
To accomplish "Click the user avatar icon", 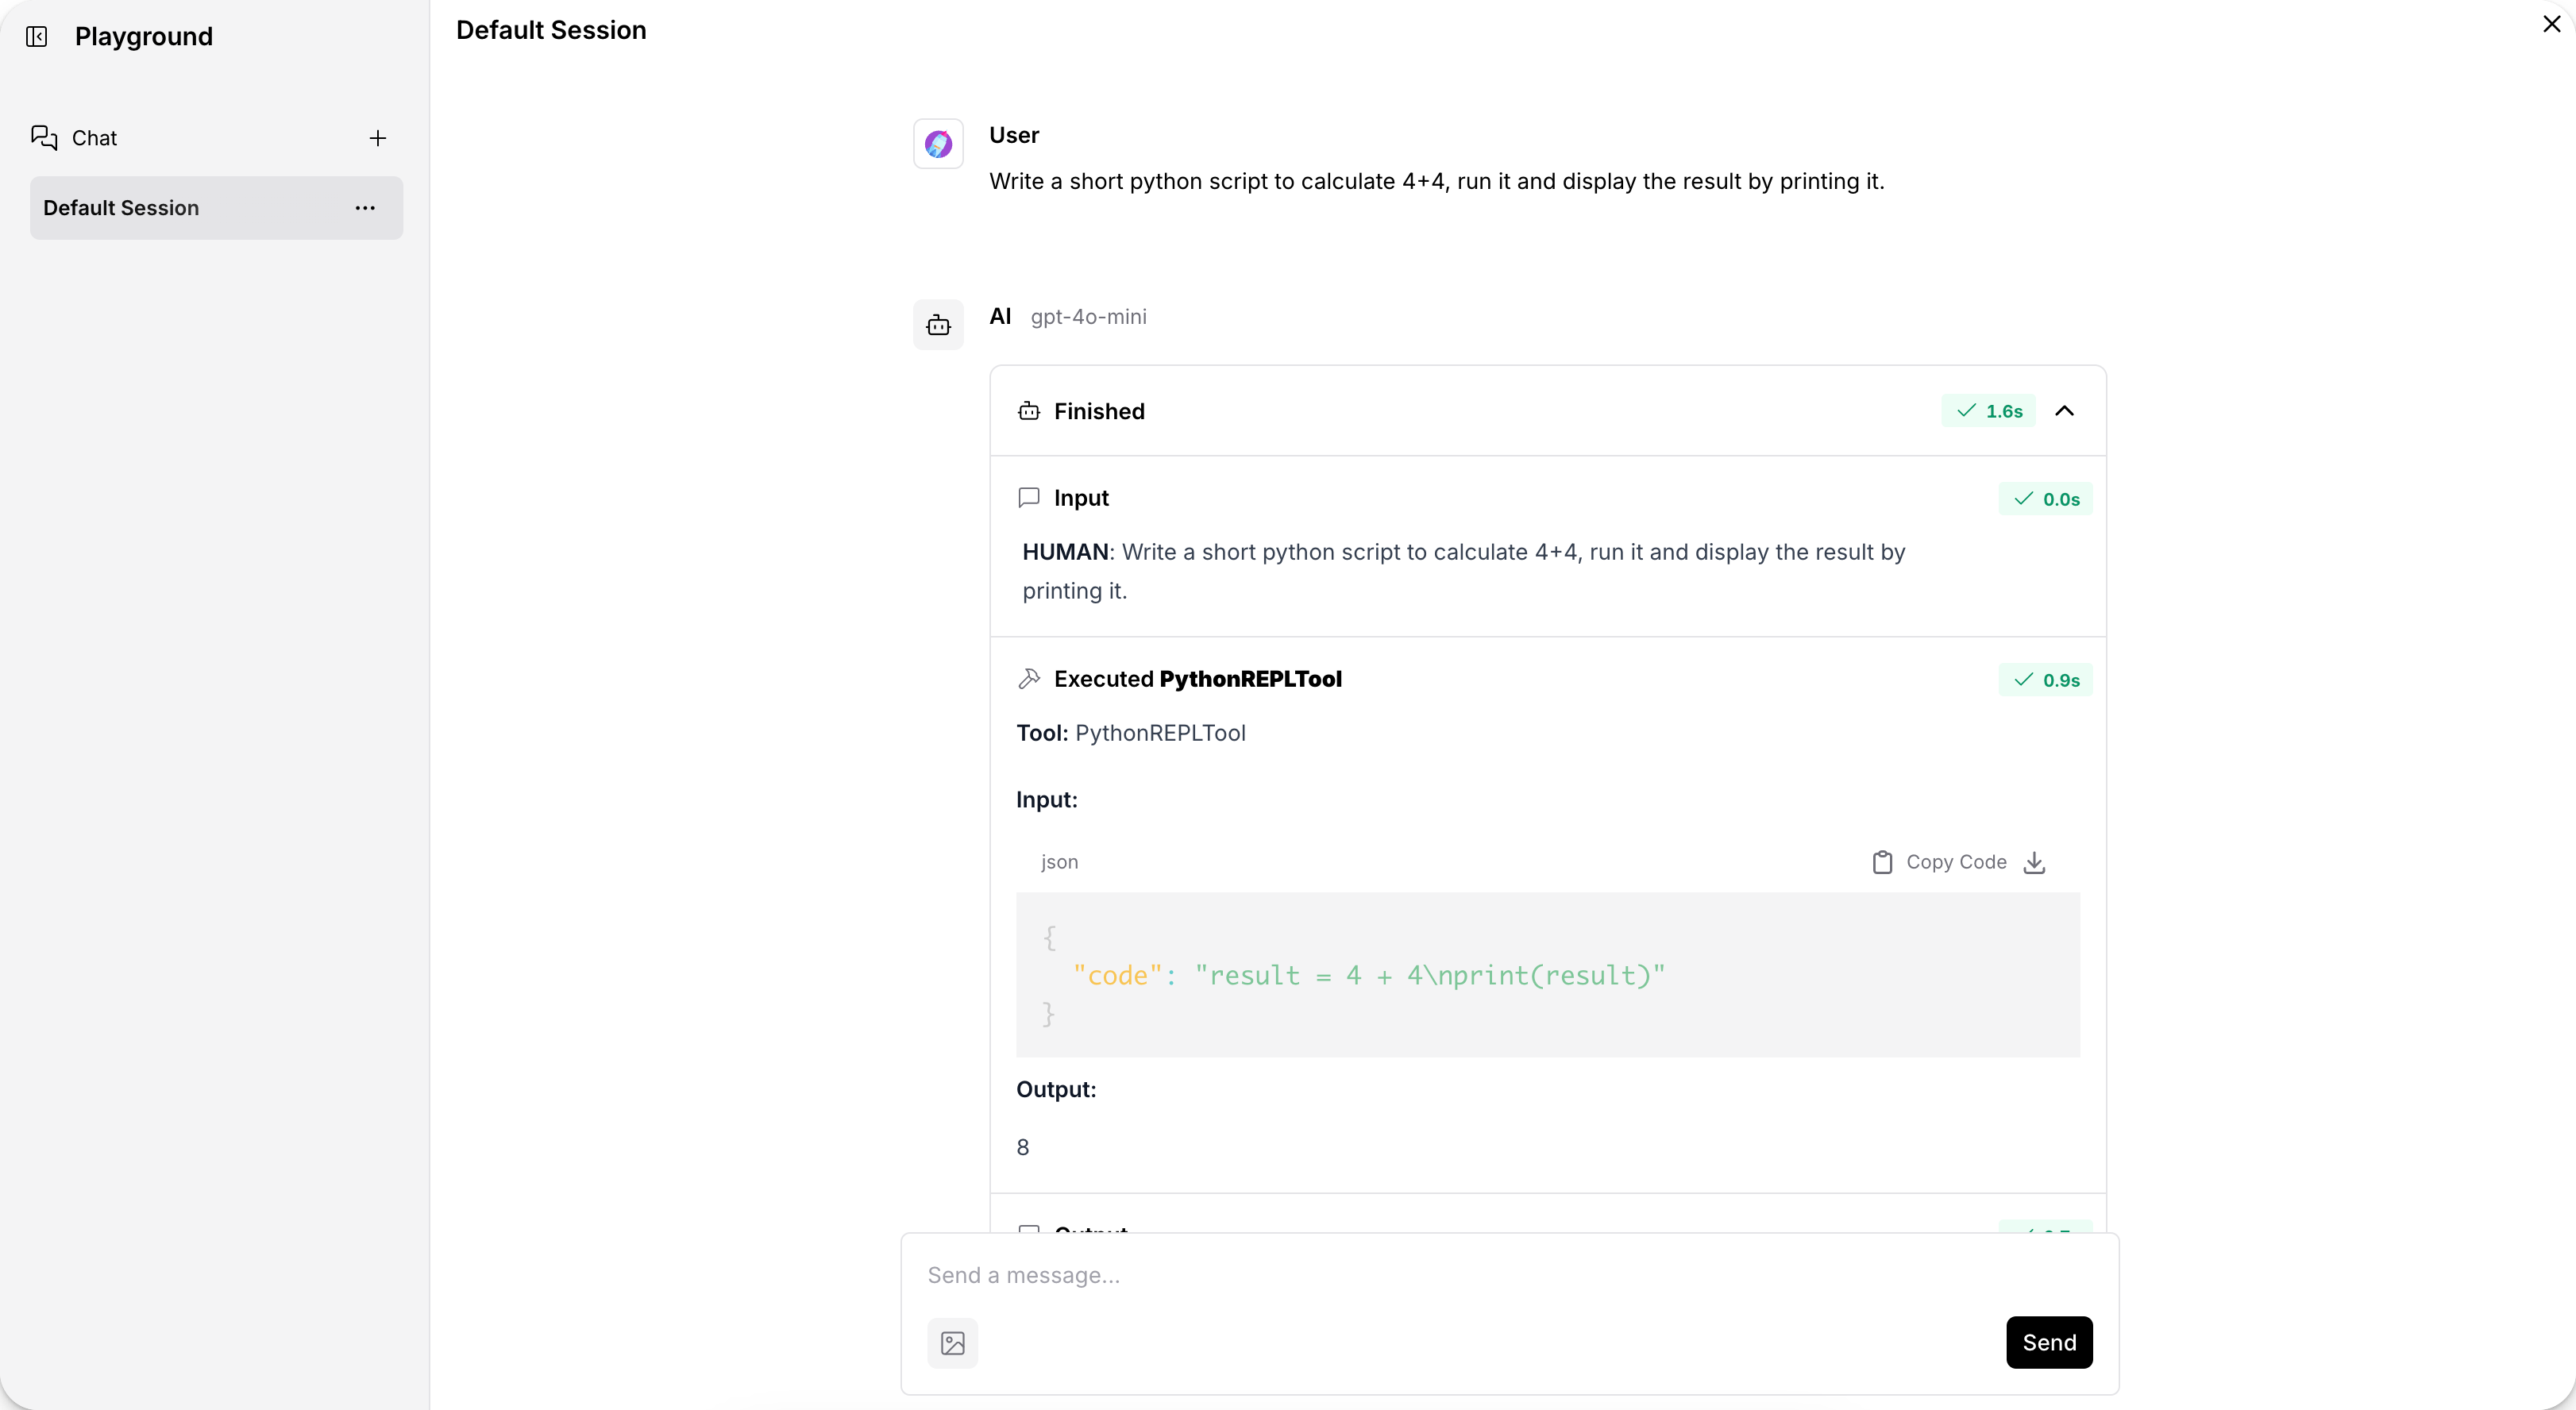I will (937, 144).
